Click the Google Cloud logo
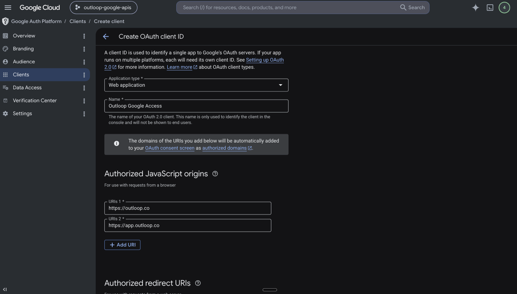The image size is (517, 294). pyautogui.click(x=40, y=7)
